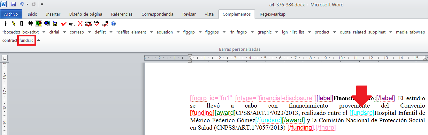Click the supplmat tag button
This screenshot has width=428, height=135.
pyautogui.click(x=381, y=32)
